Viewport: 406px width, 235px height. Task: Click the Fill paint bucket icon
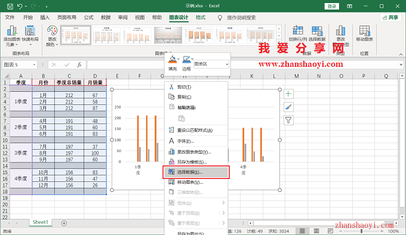(x=172, y=60)
